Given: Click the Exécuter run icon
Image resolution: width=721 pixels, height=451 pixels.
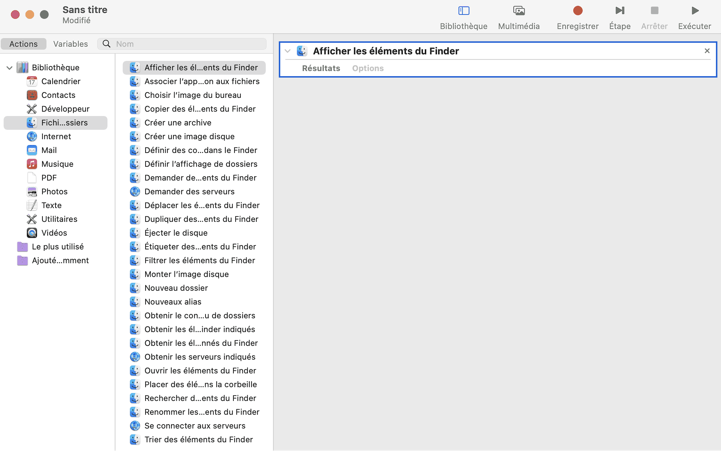Looking at the screenshot, I should [695, 11].
